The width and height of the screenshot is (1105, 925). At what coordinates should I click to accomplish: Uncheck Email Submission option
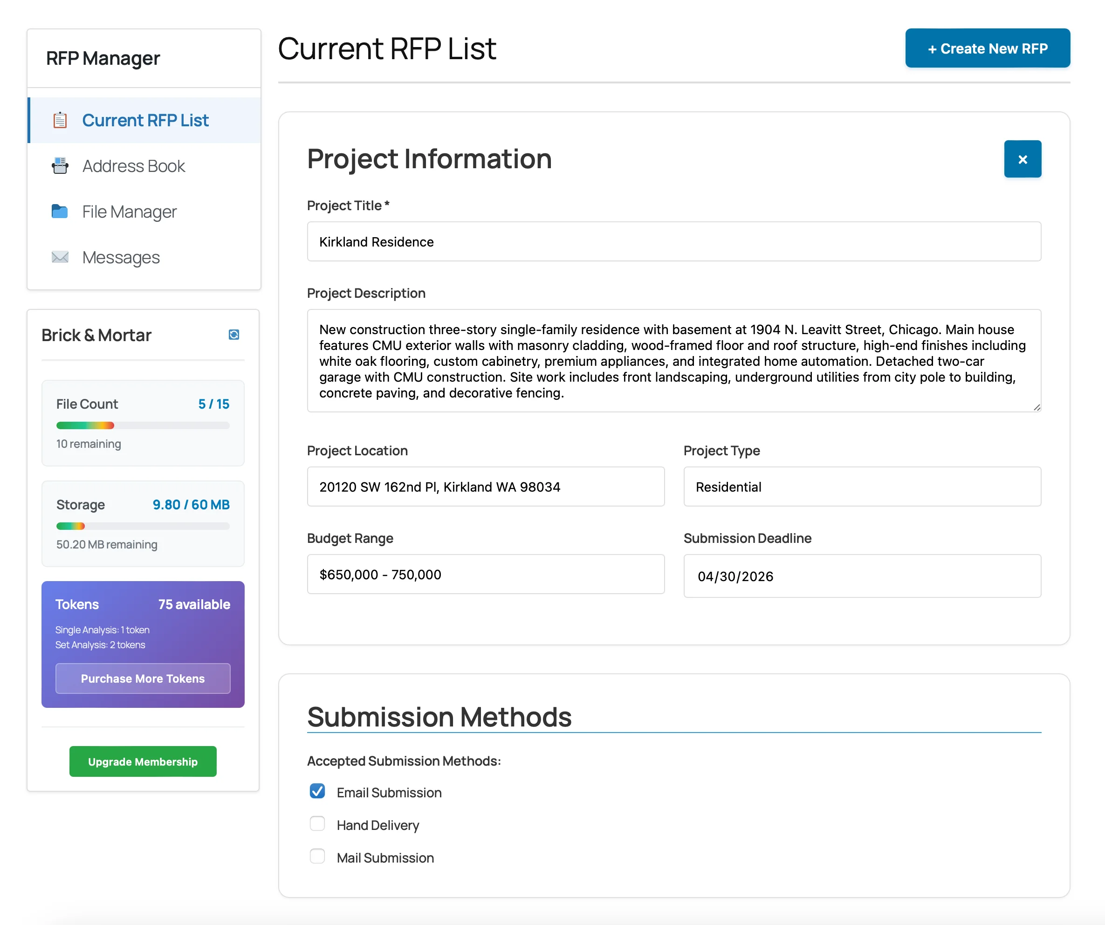pyautogui.click(x=317, y=791)
